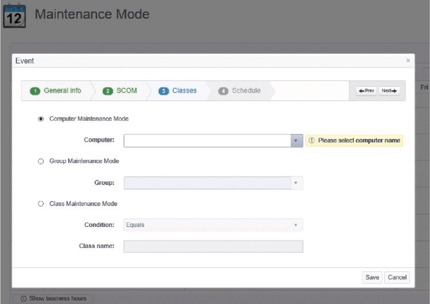
Task: Switch to the SCOM step
Action: click(x=120, y=91)
